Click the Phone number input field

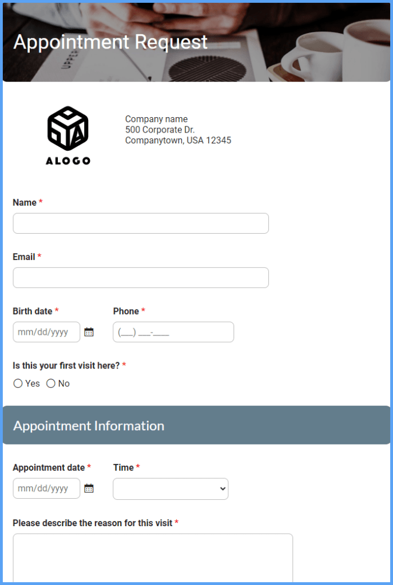click(173, 331)
